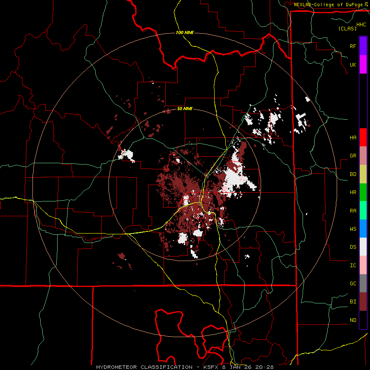Click the "100 NMI" range ring label
The image size is (370, 370).
pos(185,32)
